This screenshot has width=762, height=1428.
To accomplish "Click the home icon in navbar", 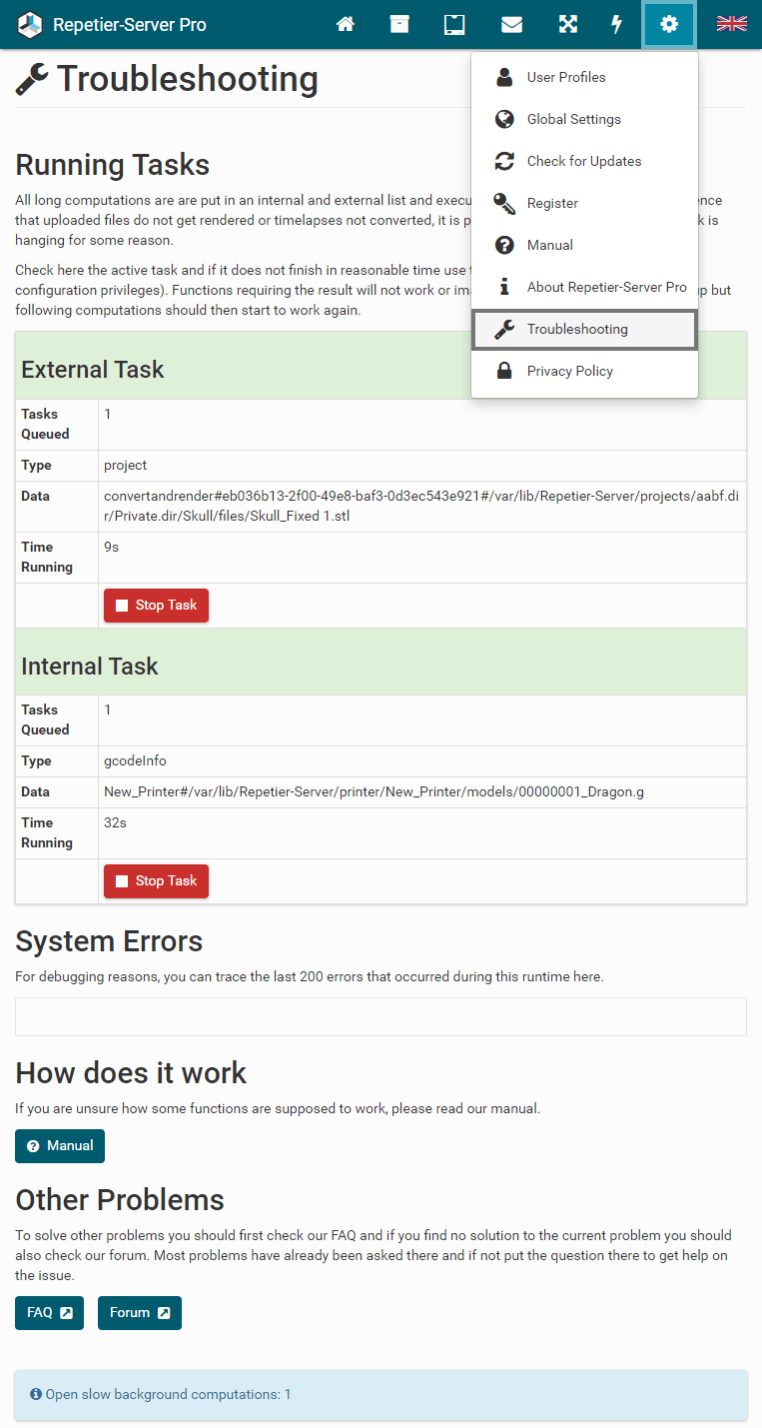I will pyautogui.click(x=346, y=24).
